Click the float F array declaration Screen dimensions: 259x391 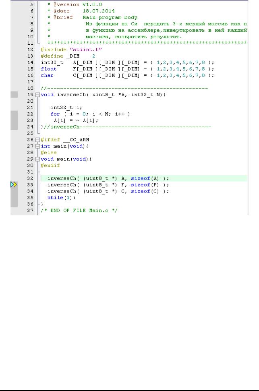[x=127, y=69]
